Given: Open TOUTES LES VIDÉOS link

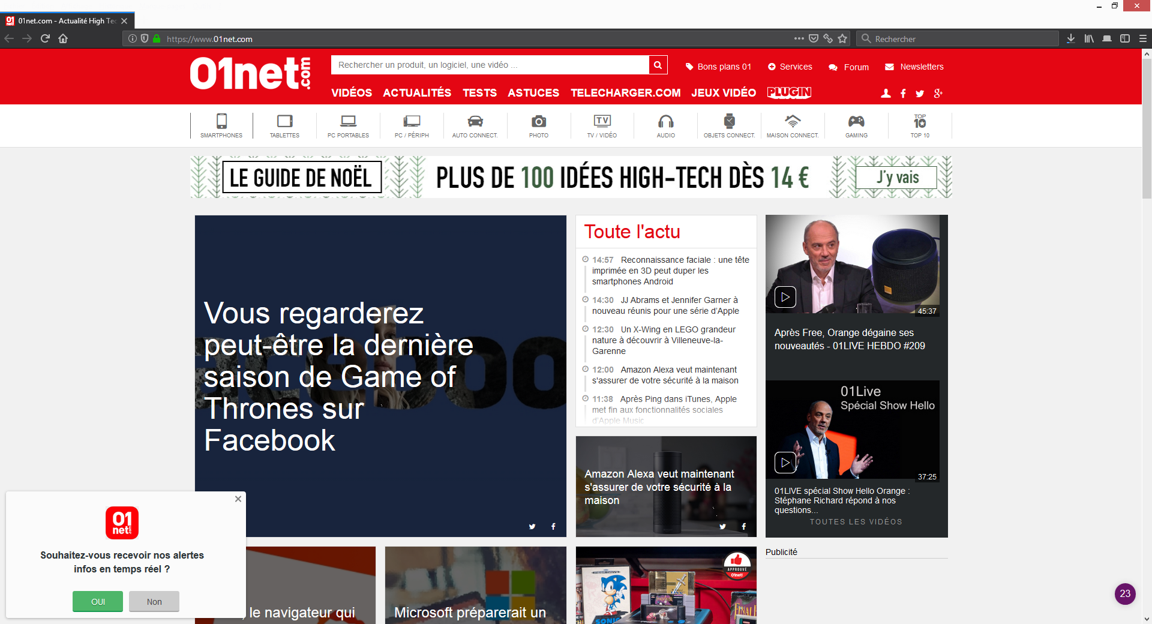Looking at the screenshot, I should pos(856,522).
